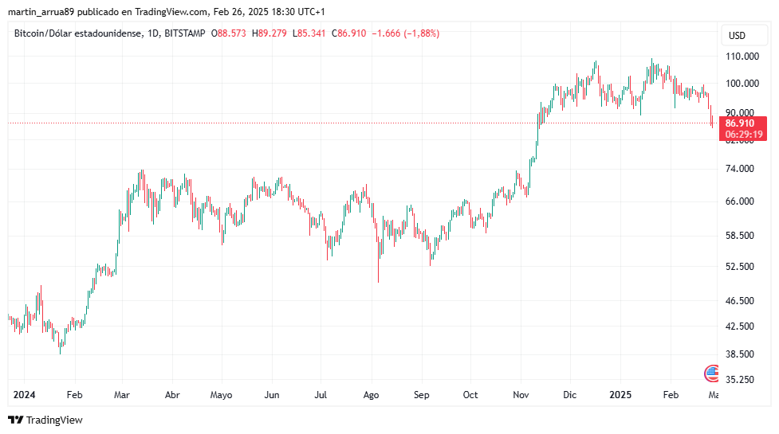The image size is (779, 434).
Task: Click the martin_arrua89 author name
Action: pos(41,11)
